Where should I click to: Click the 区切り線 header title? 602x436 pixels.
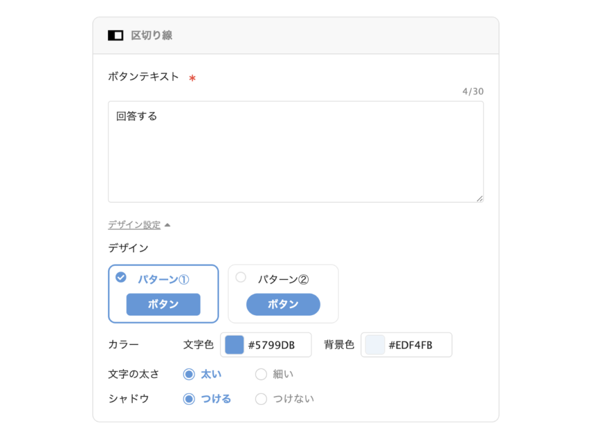[152, 35]
